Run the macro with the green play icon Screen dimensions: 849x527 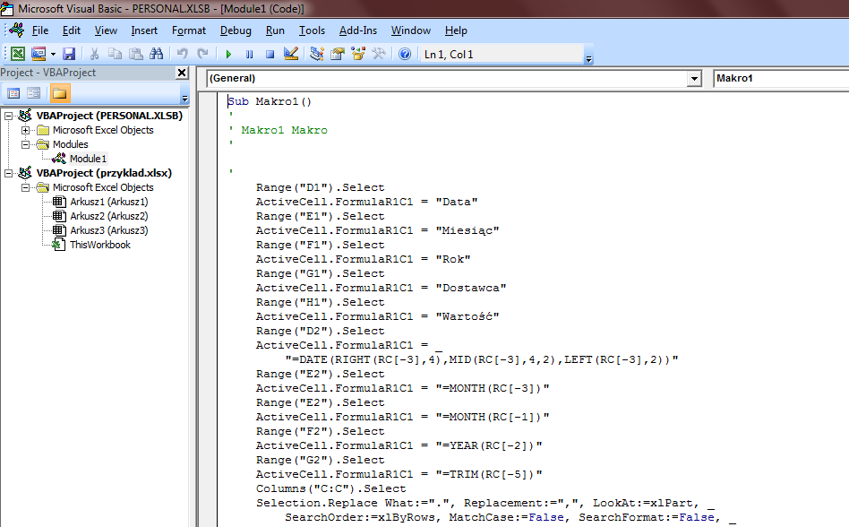[228, 54]
